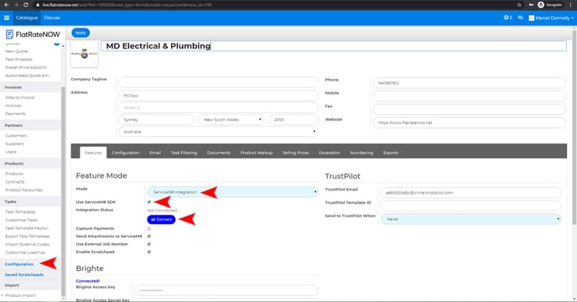The height and width of the screenshot is (302, 577).
Task: Switch to the Email tab
Action: 155,153
